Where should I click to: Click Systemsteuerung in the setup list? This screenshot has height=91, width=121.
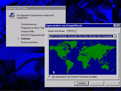point(29,24)
